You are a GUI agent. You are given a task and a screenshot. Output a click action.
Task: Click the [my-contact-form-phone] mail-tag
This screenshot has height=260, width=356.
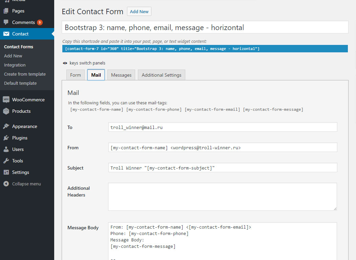pos(154,109)
